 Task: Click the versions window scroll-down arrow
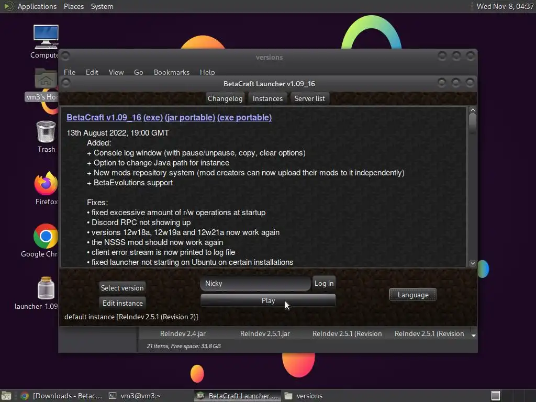pos(474,336)
